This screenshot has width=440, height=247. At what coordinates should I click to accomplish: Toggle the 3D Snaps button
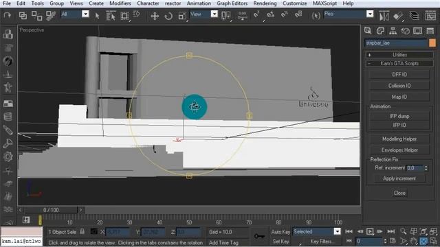coord(256,14)
